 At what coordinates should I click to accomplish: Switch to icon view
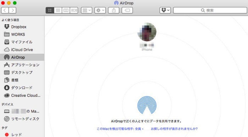(x=50, y=10)
